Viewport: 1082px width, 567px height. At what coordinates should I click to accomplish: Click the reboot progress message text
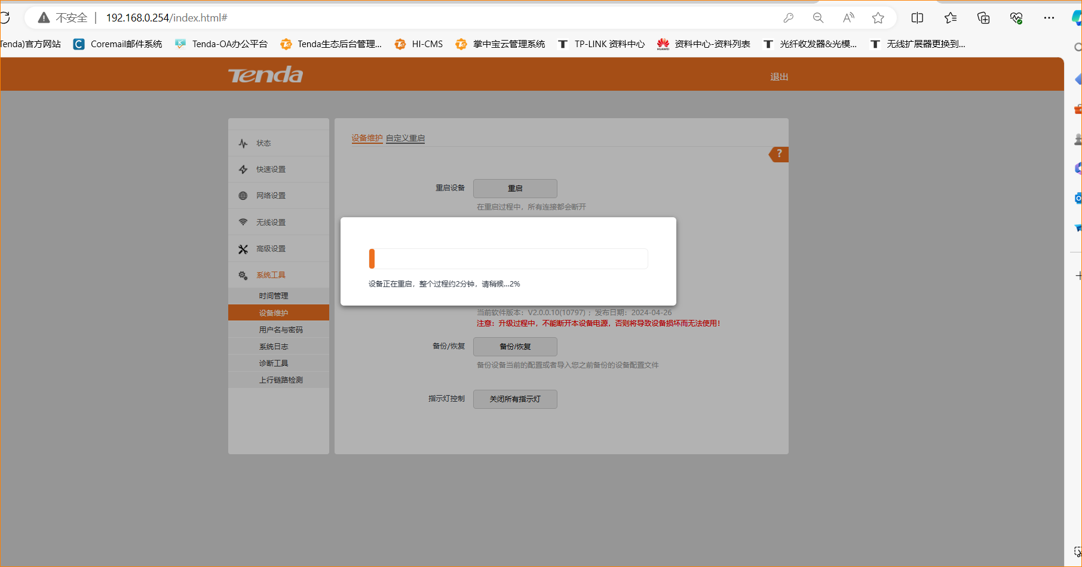[444, 284]
